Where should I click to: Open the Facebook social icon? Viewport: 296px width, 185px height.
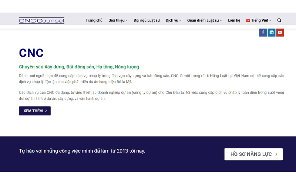(263, 33)
